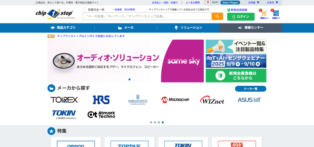The image size is (314, 147).
Task: Click the メーカ一覧 button
Action: [250, 89]
